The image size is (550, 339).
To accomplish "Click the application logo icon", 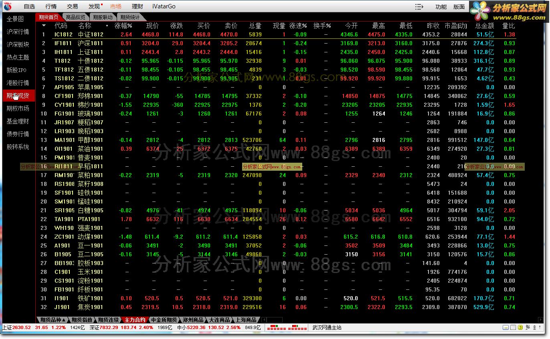I will pyautogui.click(x=8, y=6).
